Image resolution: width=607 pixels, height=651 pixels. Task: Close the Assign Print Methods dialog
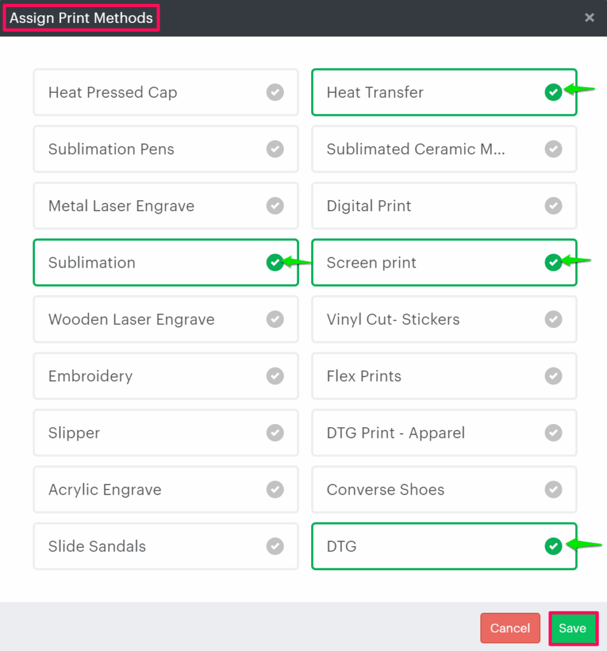tap(590, 18)
